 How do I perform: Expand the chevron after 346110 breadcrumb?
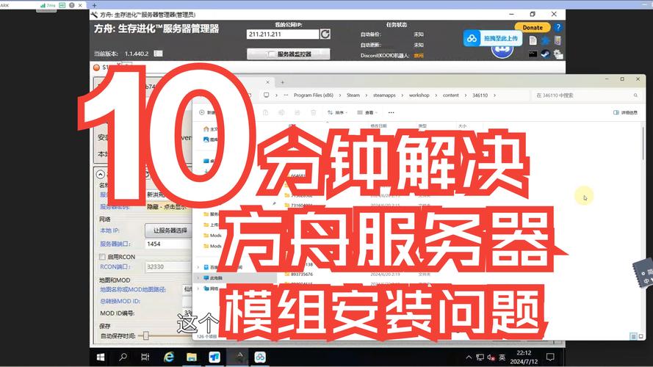[494, 95]
